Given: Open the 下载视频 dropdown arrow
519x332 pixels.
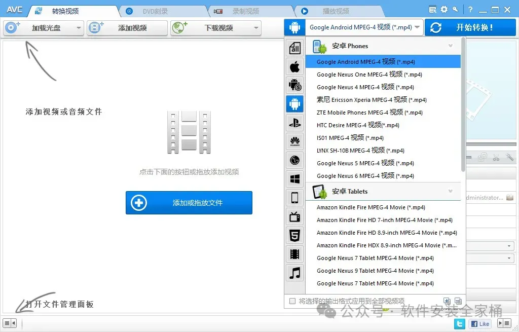Looking at the screenshot, I should pyautogui.click(x=256, y=28).
